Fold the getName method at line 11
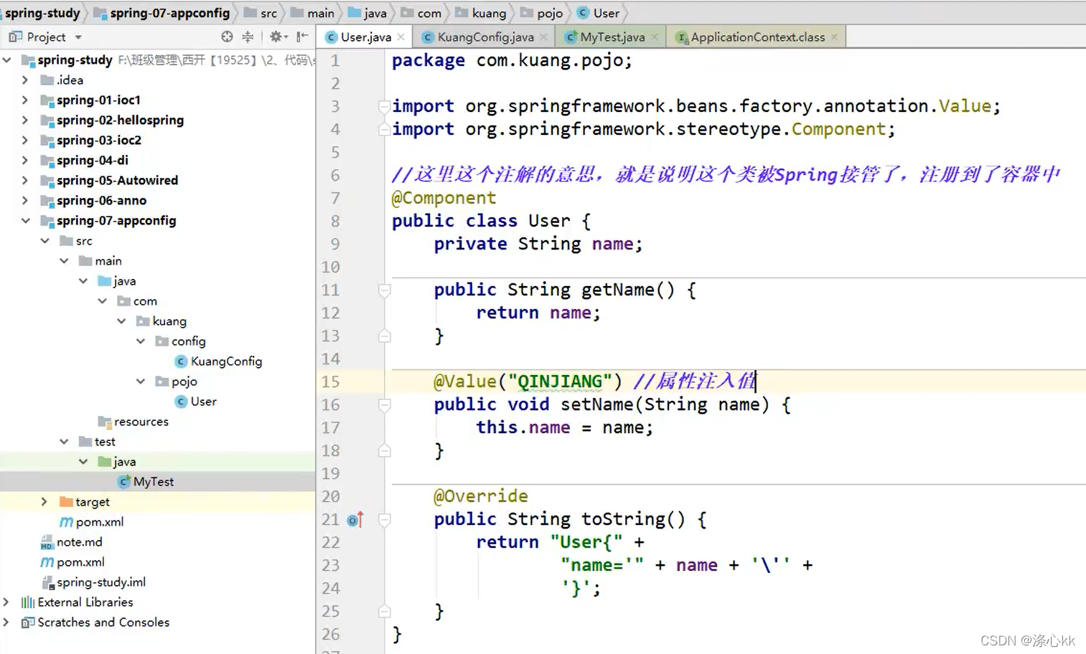 coord(384,290)
